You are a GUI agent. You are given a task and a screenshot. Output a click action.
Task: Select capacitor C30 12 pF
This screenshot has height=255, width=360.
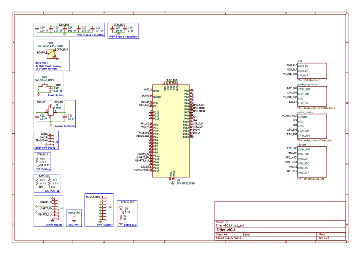pyautogui.click(x=65, y=117)
